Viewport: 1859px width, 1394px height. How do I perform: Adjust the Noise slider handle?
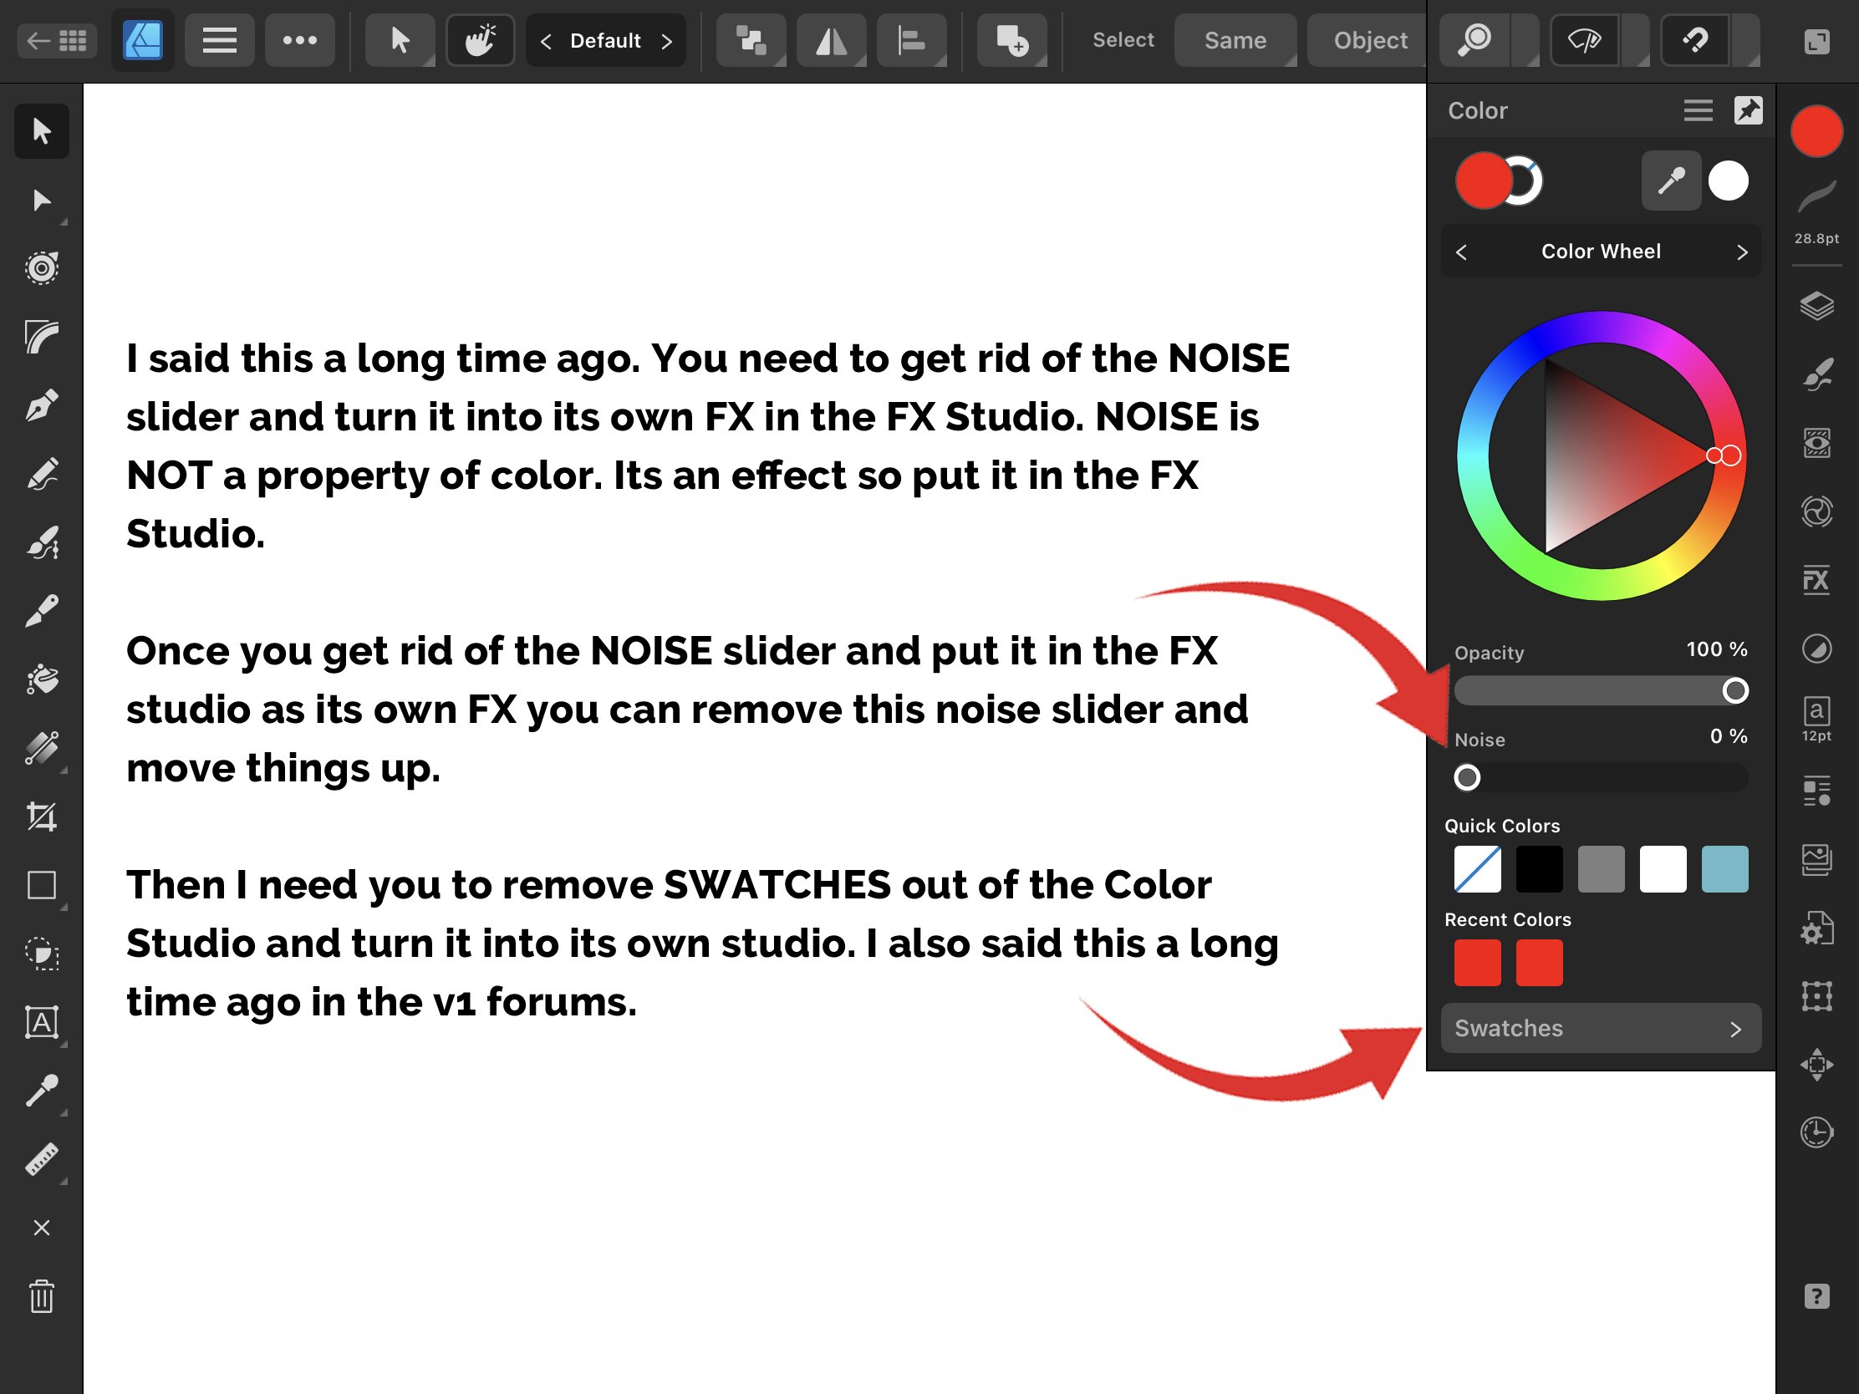[1467, 777]
